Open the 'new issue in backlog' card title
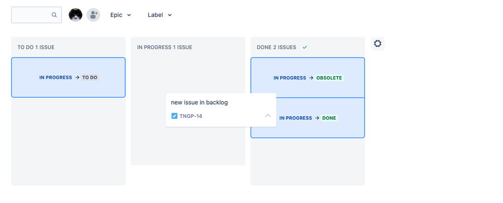The width and height of the screenshot is (503, 203). [199, 102]
